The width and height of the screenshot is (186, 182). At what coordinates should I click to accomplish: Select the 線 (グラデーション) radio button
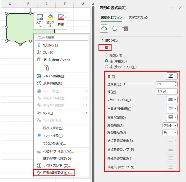106,67
